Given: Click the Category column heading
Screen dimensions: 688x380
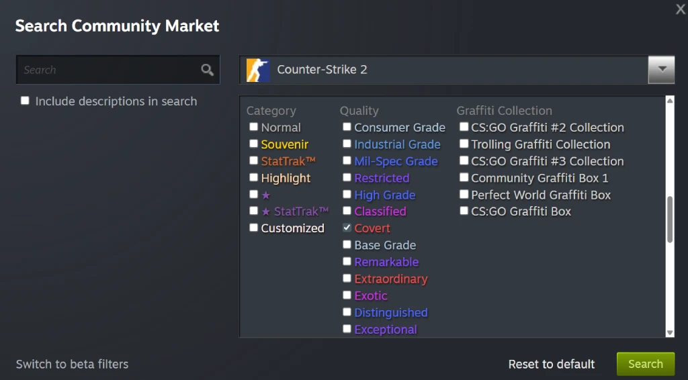Looking at the screenshot, I should pos(271,111).
